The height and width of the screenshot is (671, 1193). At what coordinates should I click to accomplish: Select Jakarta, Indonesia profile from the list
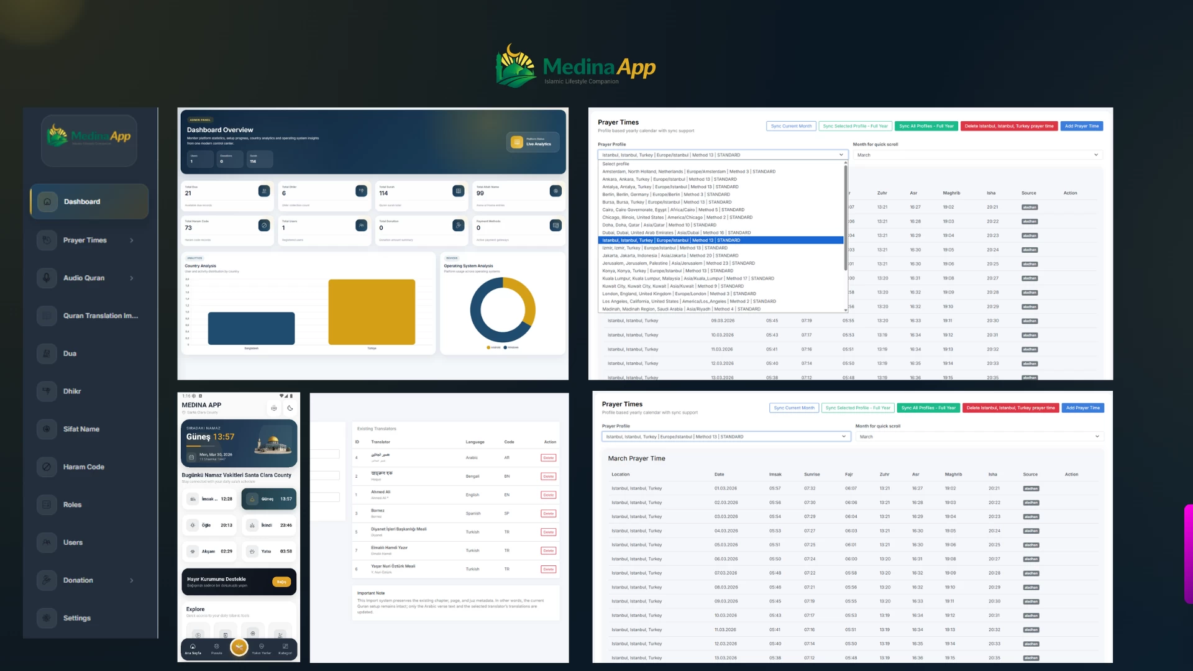point(721,255)
